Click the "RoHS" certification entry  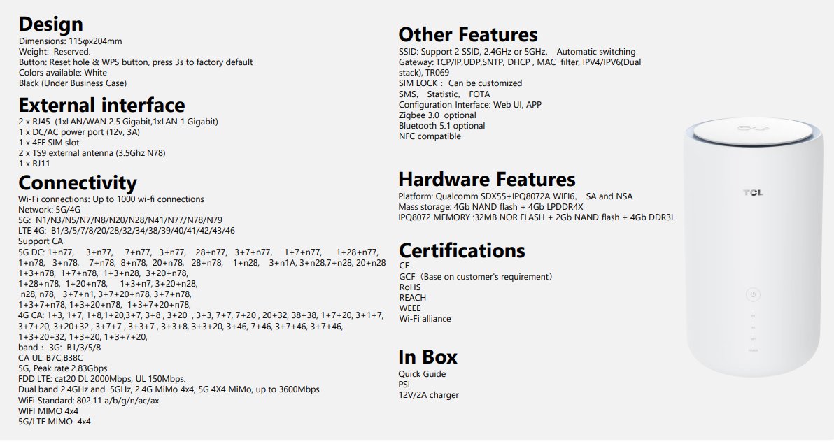coord(410,287)
